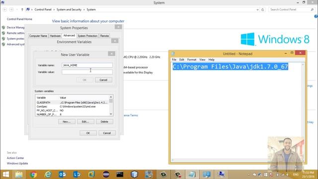Switch to the Hardware tab
318x179 pixels.
click(55, 36)
